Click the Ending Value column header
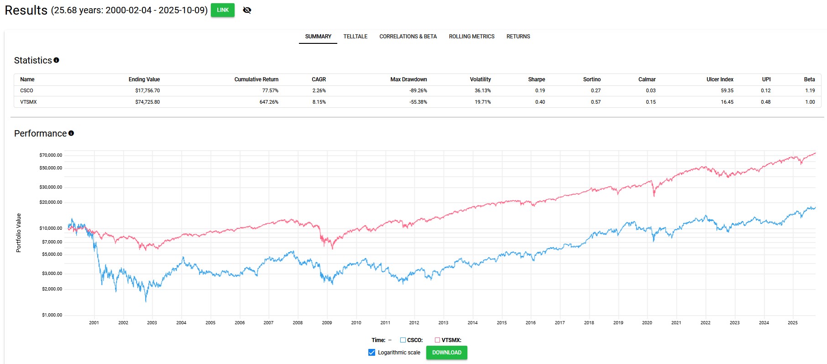 coord(144,79)
